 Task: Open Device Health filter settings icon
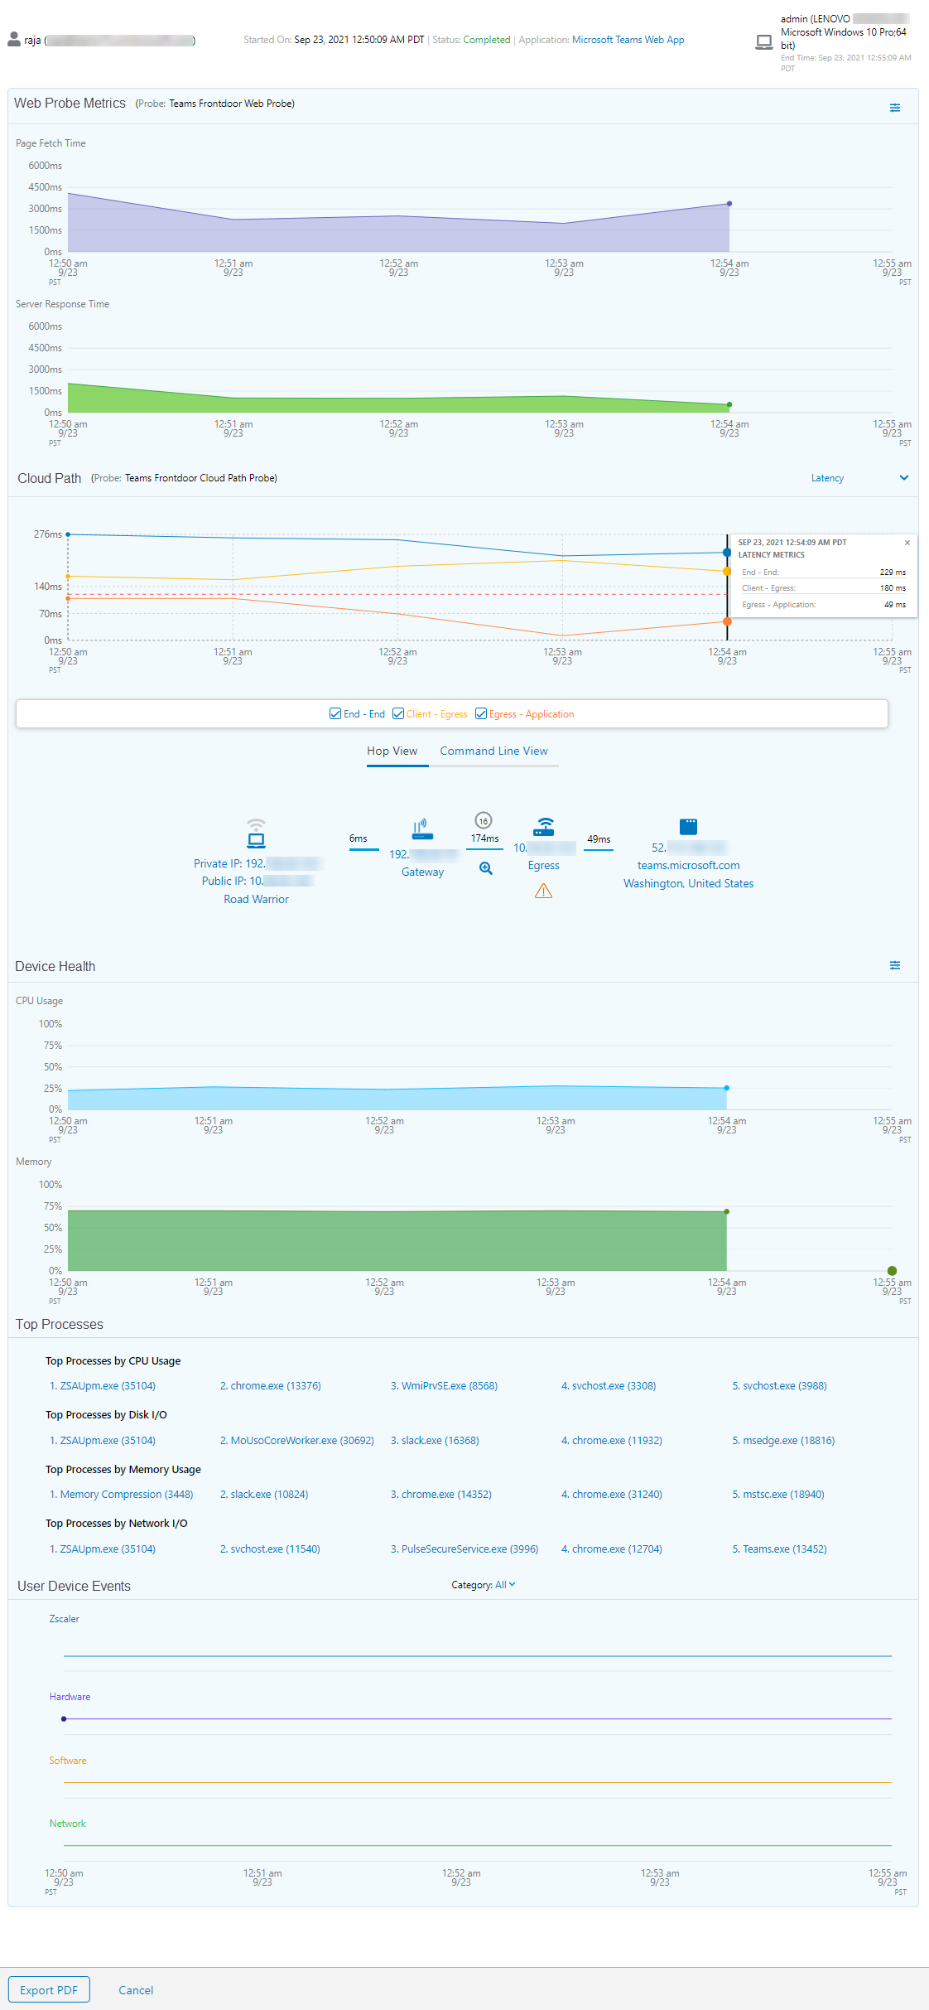pyautogui.click(x=895, y=965)
